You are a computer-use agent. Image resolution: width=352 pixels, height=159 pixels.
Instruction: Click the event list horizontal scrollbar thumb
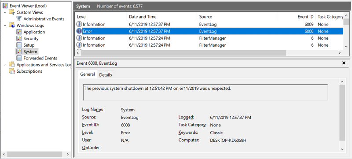tap(183, 53)
